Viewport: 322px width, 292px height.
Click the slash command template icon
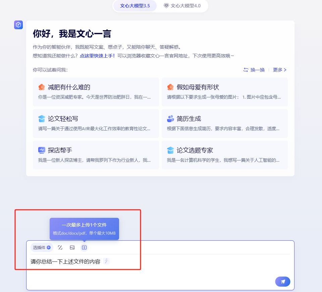point(60,248)
